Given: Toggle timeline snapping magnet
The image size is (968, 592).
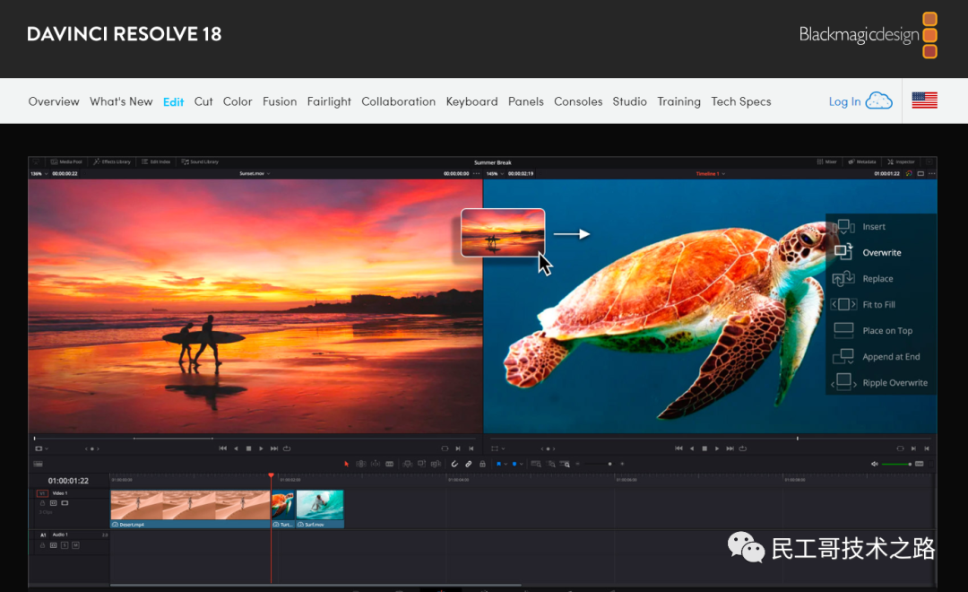Looking at the screenshot, I should click(x=454, y=464).
